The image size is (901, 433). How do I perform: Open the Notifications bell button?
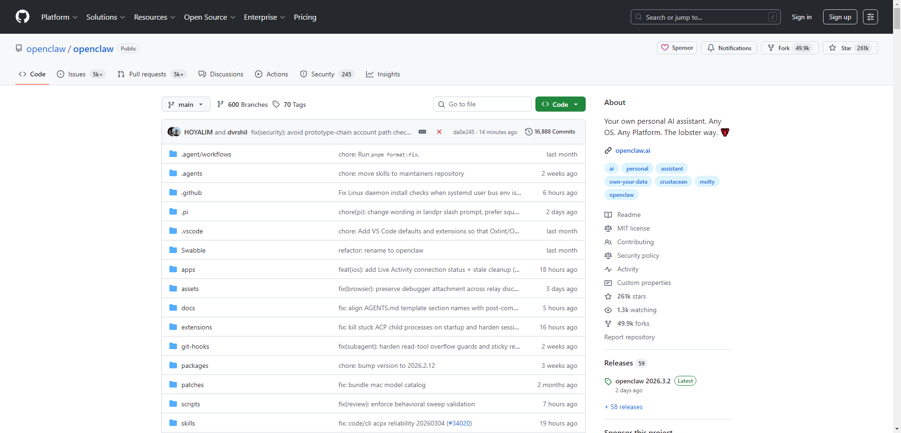(729, 48)
